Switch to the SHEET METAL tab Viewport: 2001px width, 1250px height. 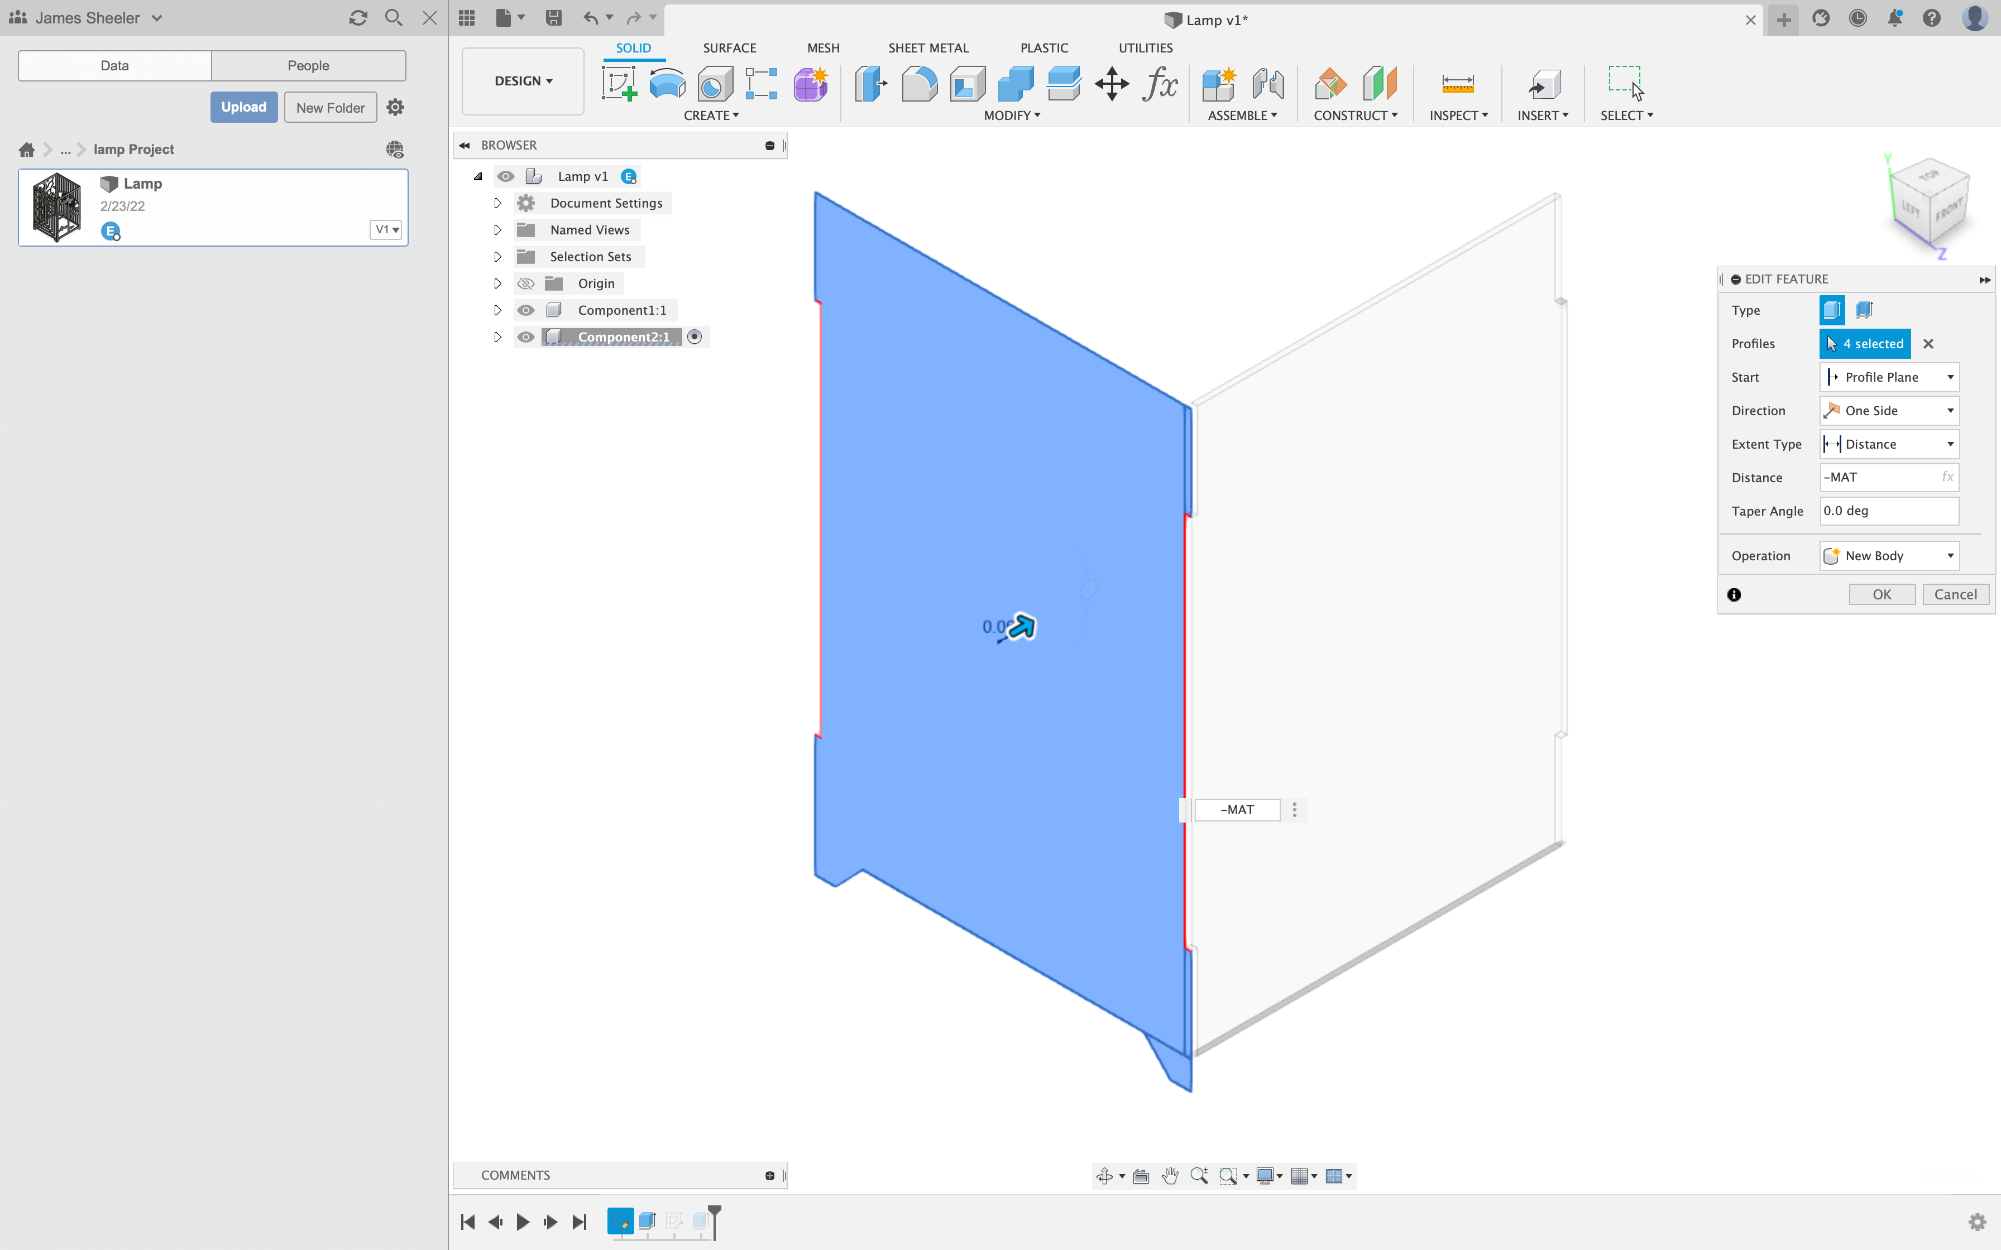[x=928, y=47]
